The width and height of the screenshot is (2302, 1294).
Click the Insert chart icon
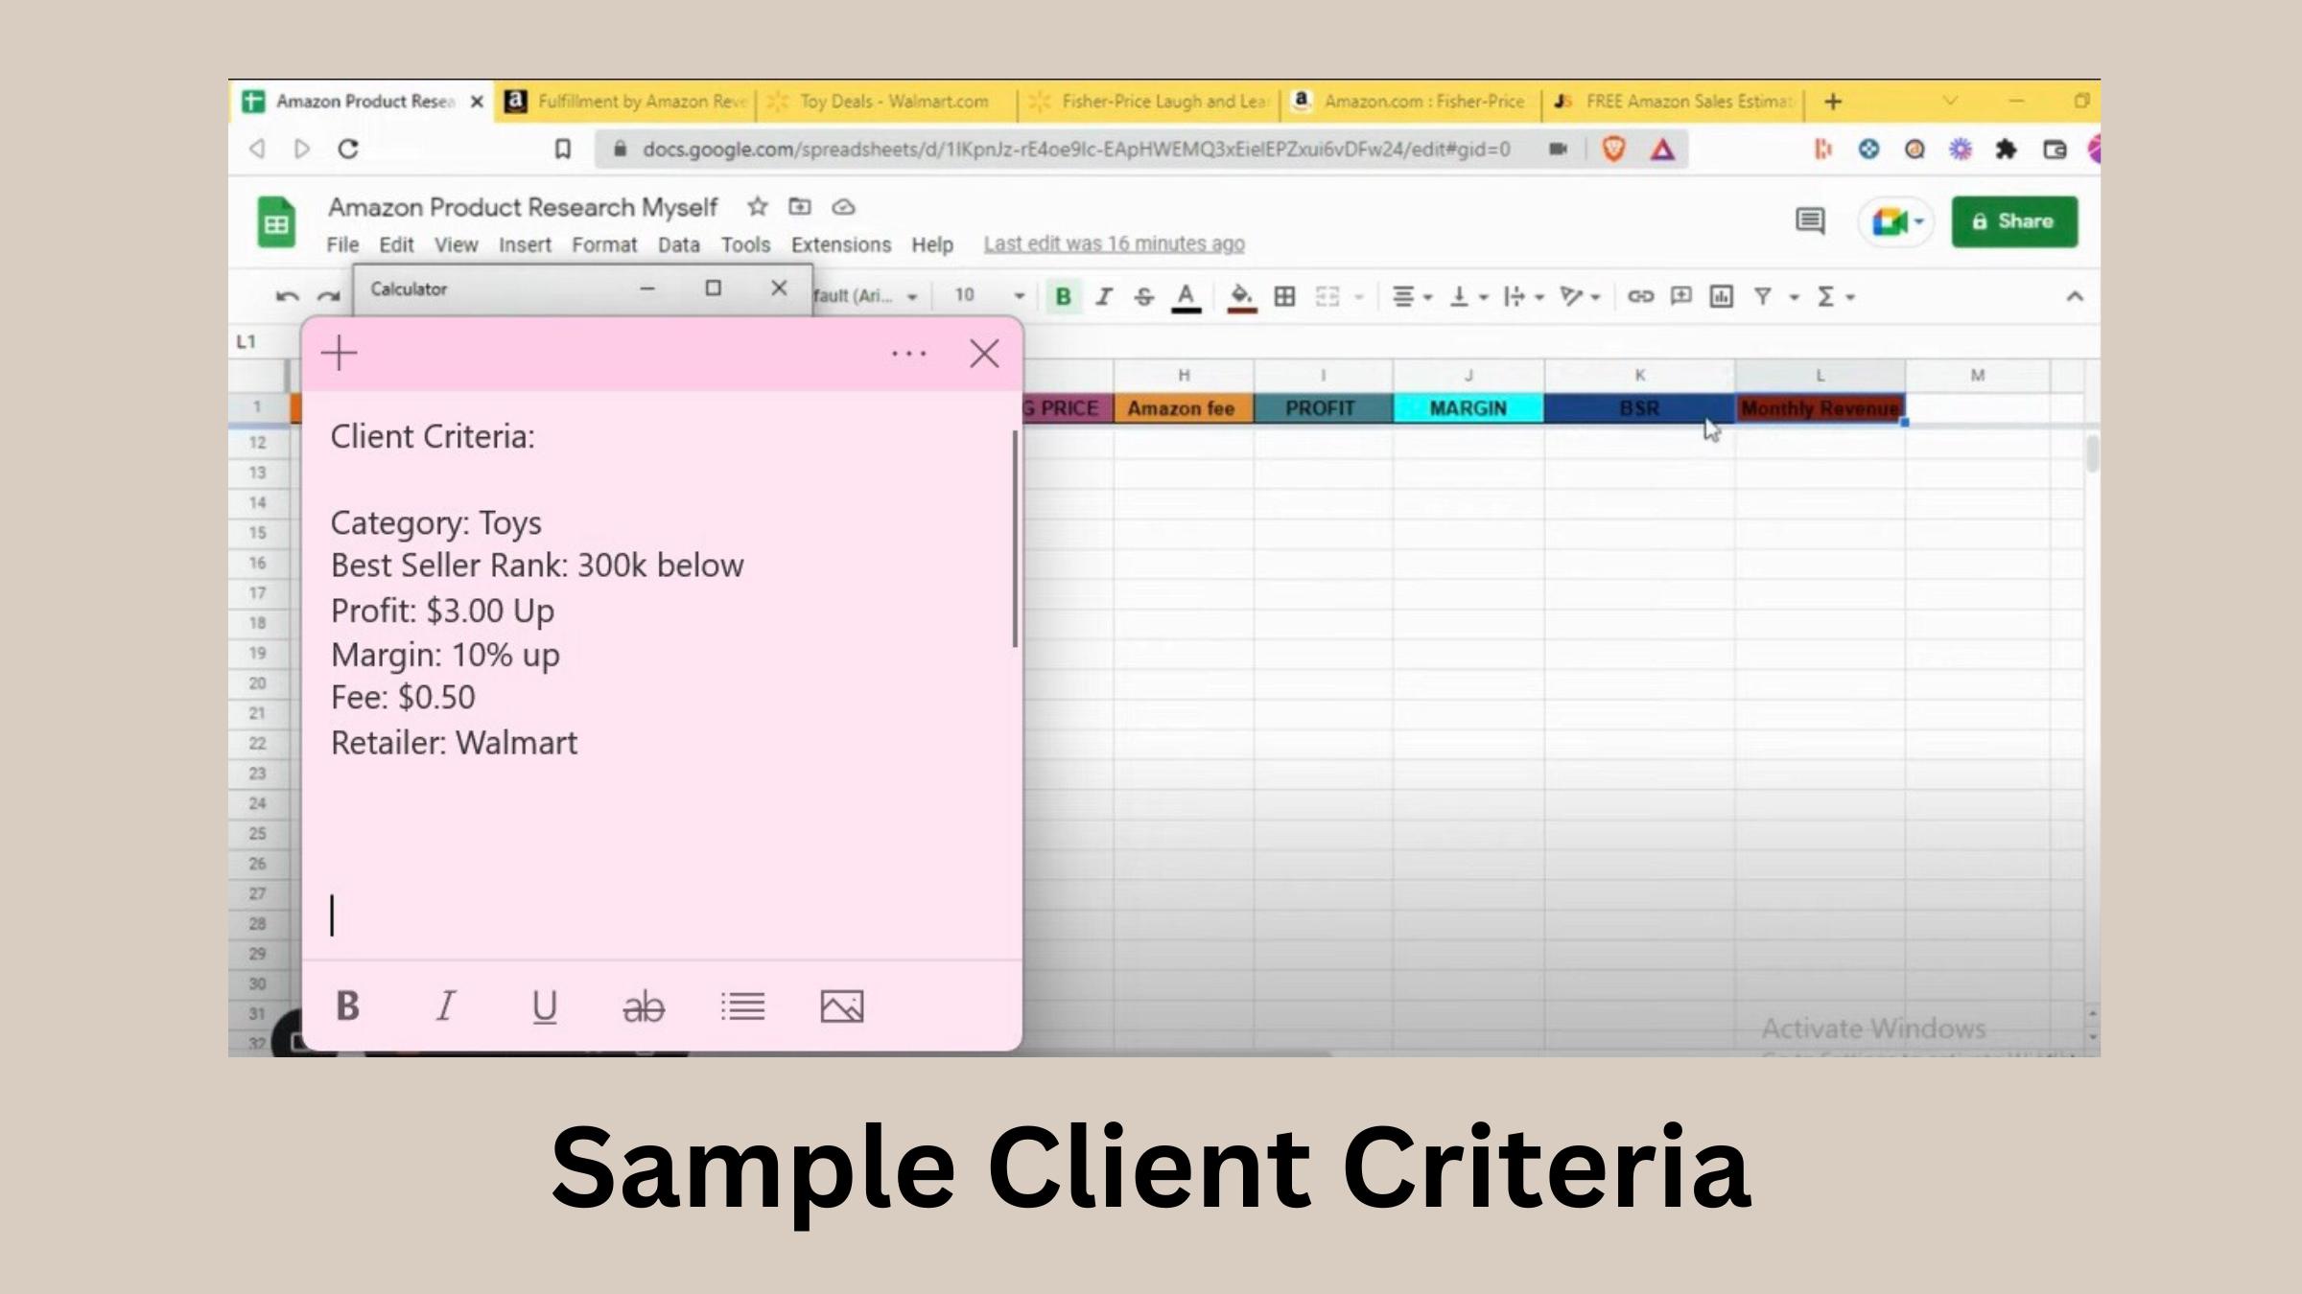[1722, 296]
